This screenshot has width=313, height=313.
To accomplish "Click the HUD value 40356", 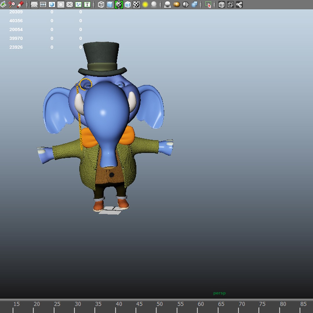I will pyautogui.click(x=16, y=21).
